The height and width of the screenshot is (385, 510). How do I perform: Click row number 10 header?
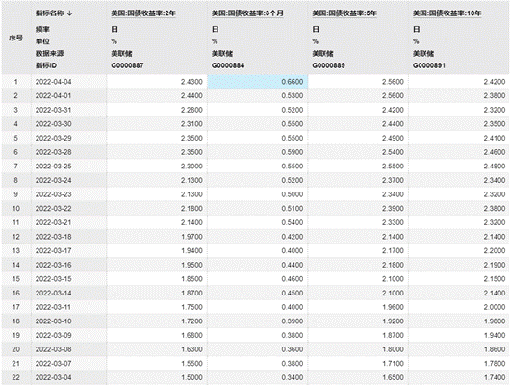[x=16, y=208]
